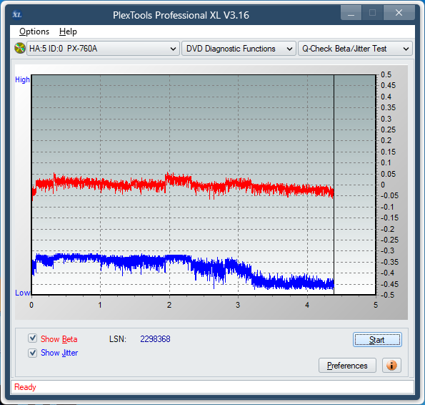Click the red Show Beta label
Image resolution: width=425 pixels, height=405 pixels.
click(x=59, y=338)
